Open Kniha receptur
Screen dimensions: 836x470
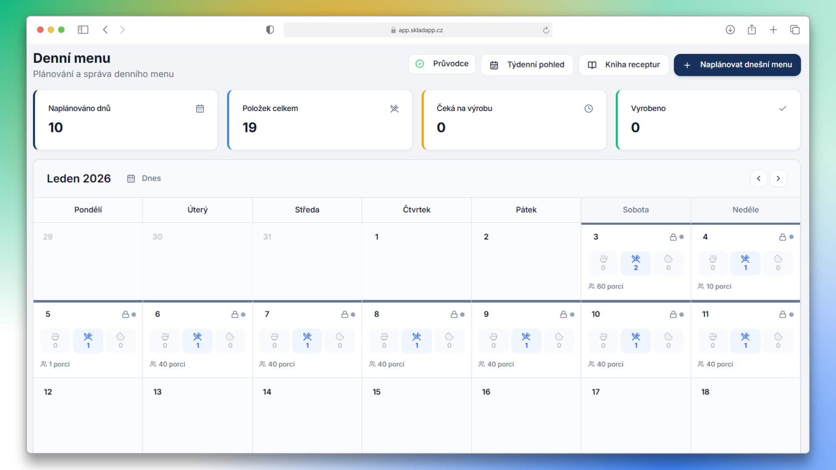pos(624,65)
